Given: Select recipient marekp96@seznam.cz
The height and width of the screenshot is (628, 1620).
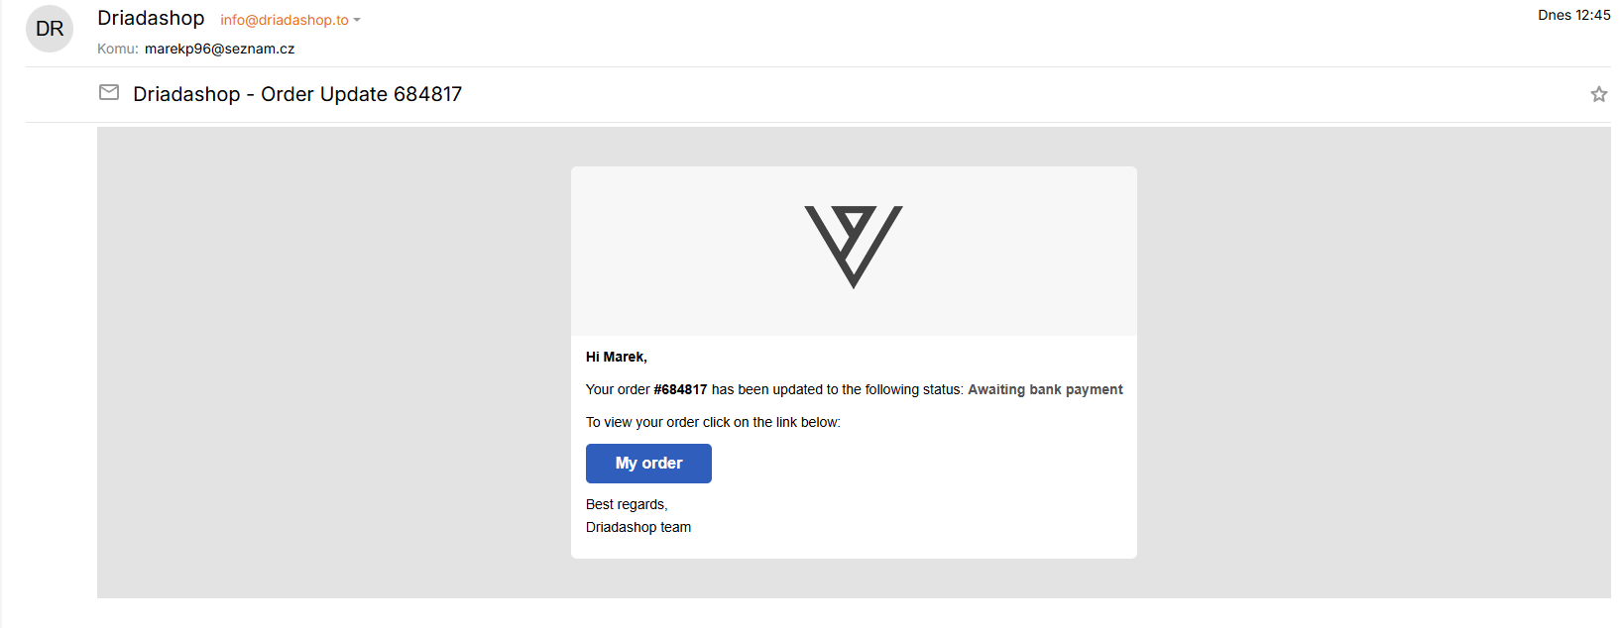Looking at the screenshot, I should click(x=219, y=49).
